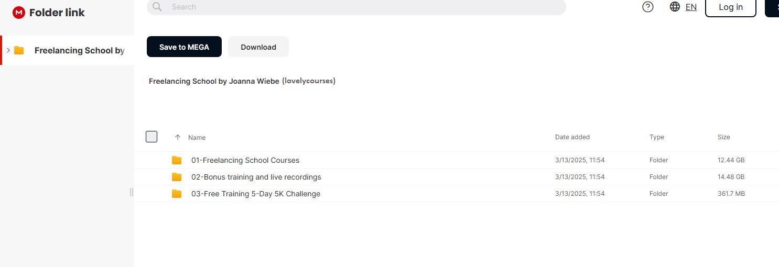Click the Download button
This screenshot has height=267, width=779.
tap(258, 47)
